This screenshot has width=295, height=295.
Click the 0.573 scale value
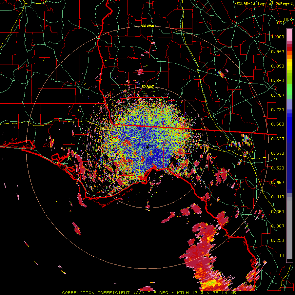pyautogui.click(x=278, y=153)
